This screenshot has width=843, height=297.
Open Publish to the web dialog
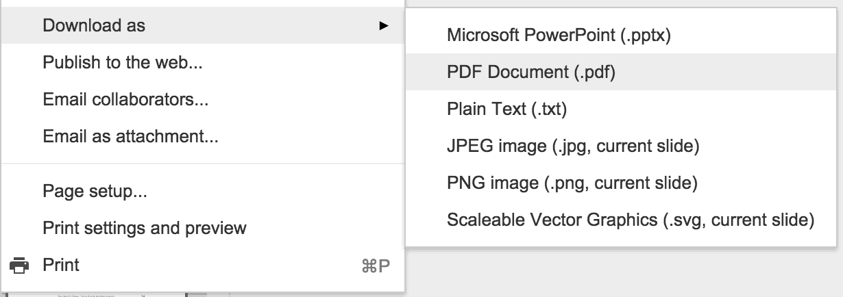[x=202, y=63]
